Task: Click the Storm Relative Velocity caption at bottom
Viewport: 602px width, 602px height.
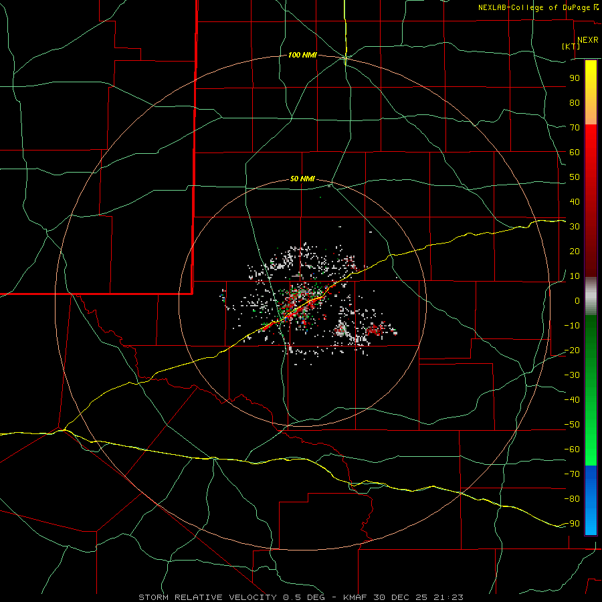Action: pos(301,597)
